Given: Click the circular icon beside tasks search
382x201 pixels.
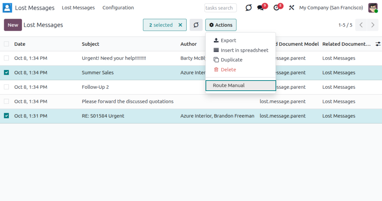Looking at the screenshot, I should [x=248, y=8].
